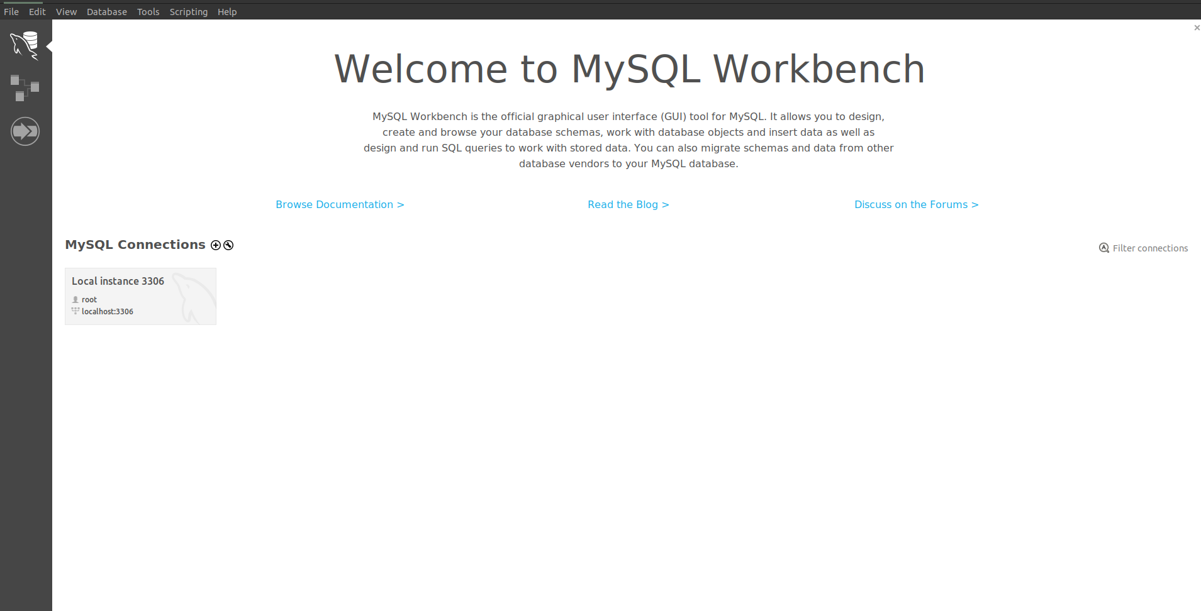Open the Migration wizard sidebar icon
Image resolution: width=1201 pixels, height=611 pixels.
[x=25, y=131]
